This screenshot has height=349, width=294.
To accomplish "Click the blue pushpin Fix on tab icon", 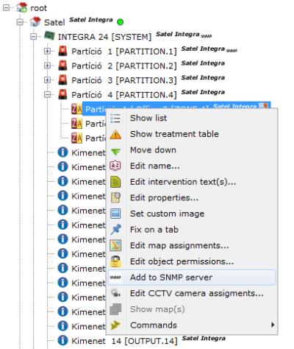I will pyautogui.click(x=115, y=230).
